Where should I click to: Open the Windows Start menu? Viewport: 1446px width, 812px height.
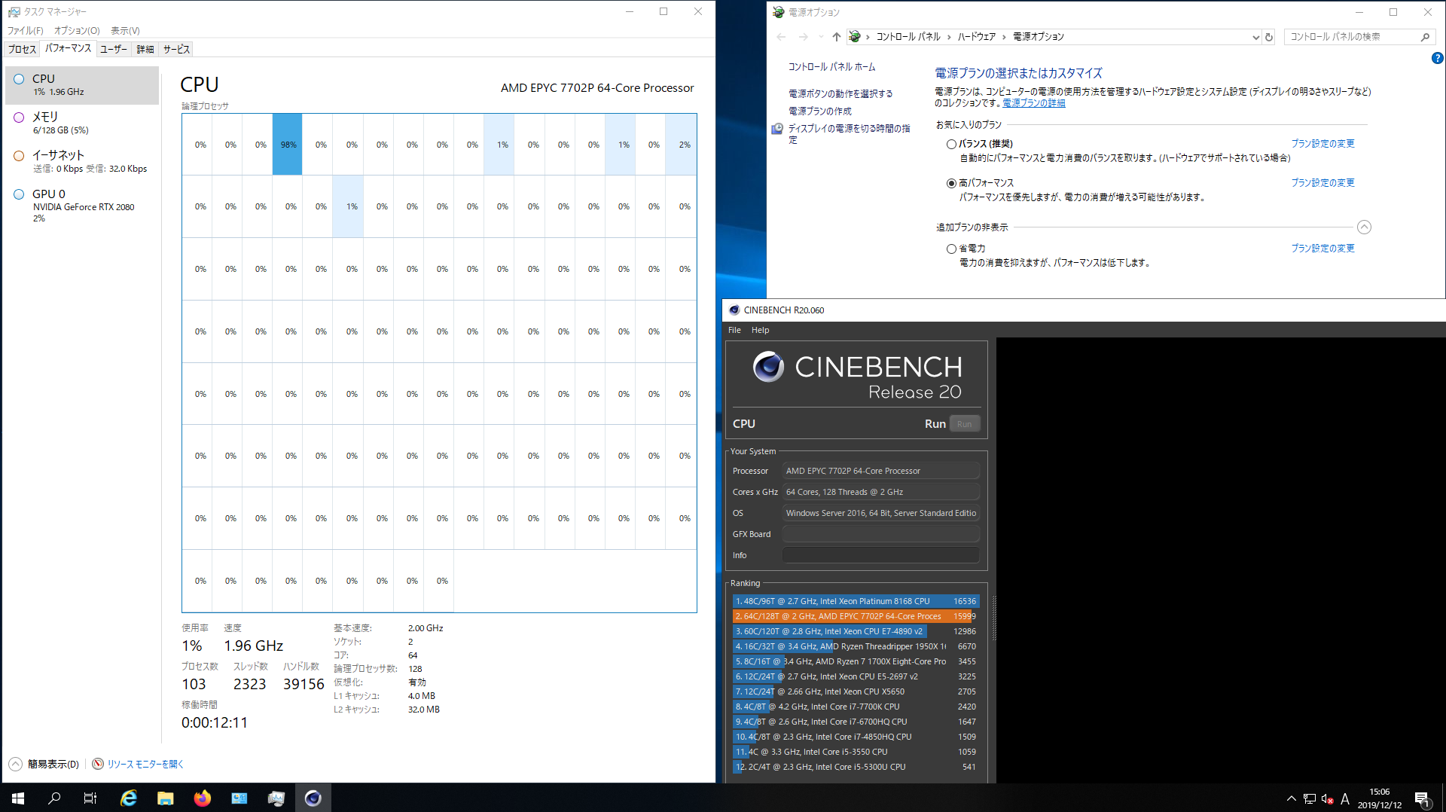[x=18, y=798]
